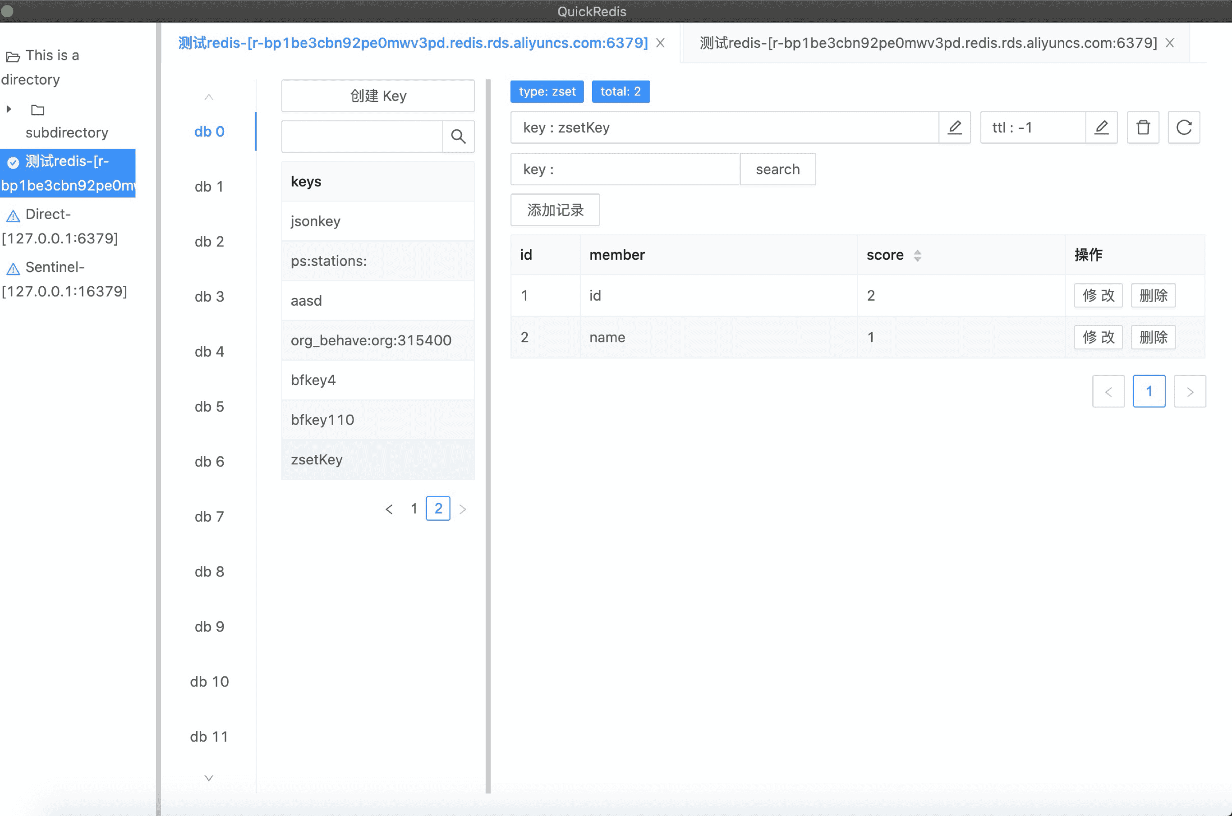Image resolution: width=1232 pixels, height=816 pixels.
Task: Edit the ttl value pencil icon
Action: pyautogui.click(x=1101, y=128)
